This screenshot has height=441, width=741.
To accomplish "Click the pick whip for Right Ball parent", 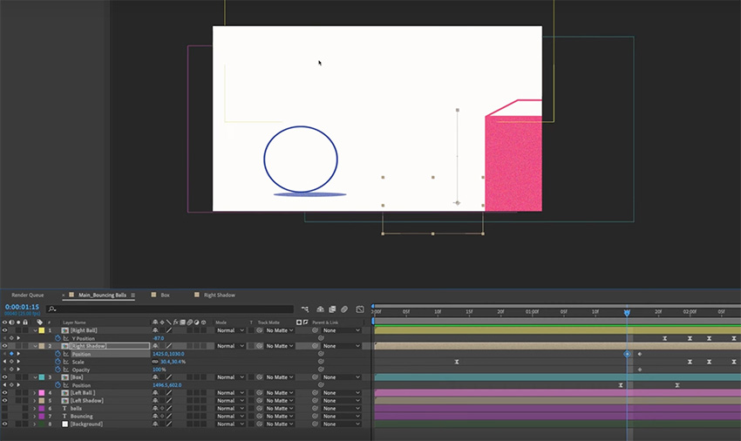I will tap(316, 330).
